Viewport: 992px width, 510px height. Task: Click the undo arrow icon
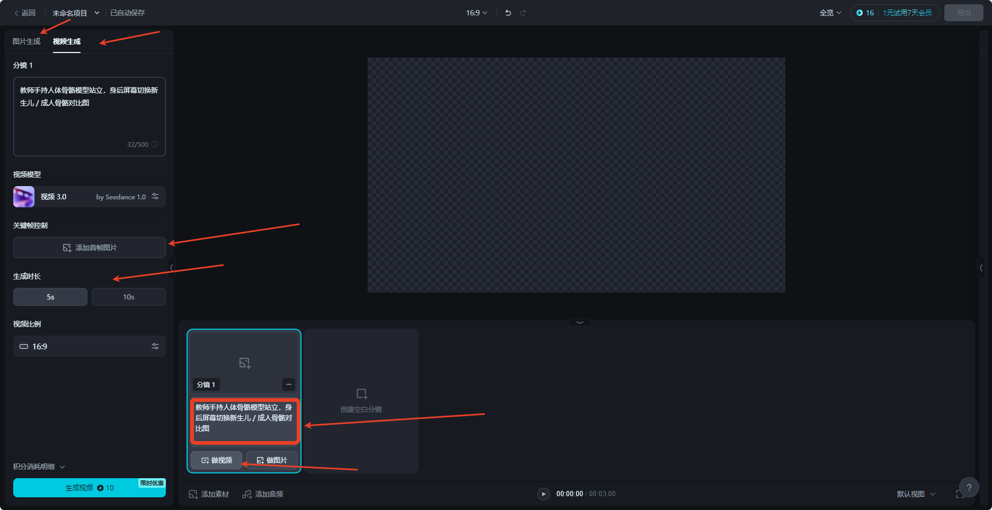click(508, 13)
